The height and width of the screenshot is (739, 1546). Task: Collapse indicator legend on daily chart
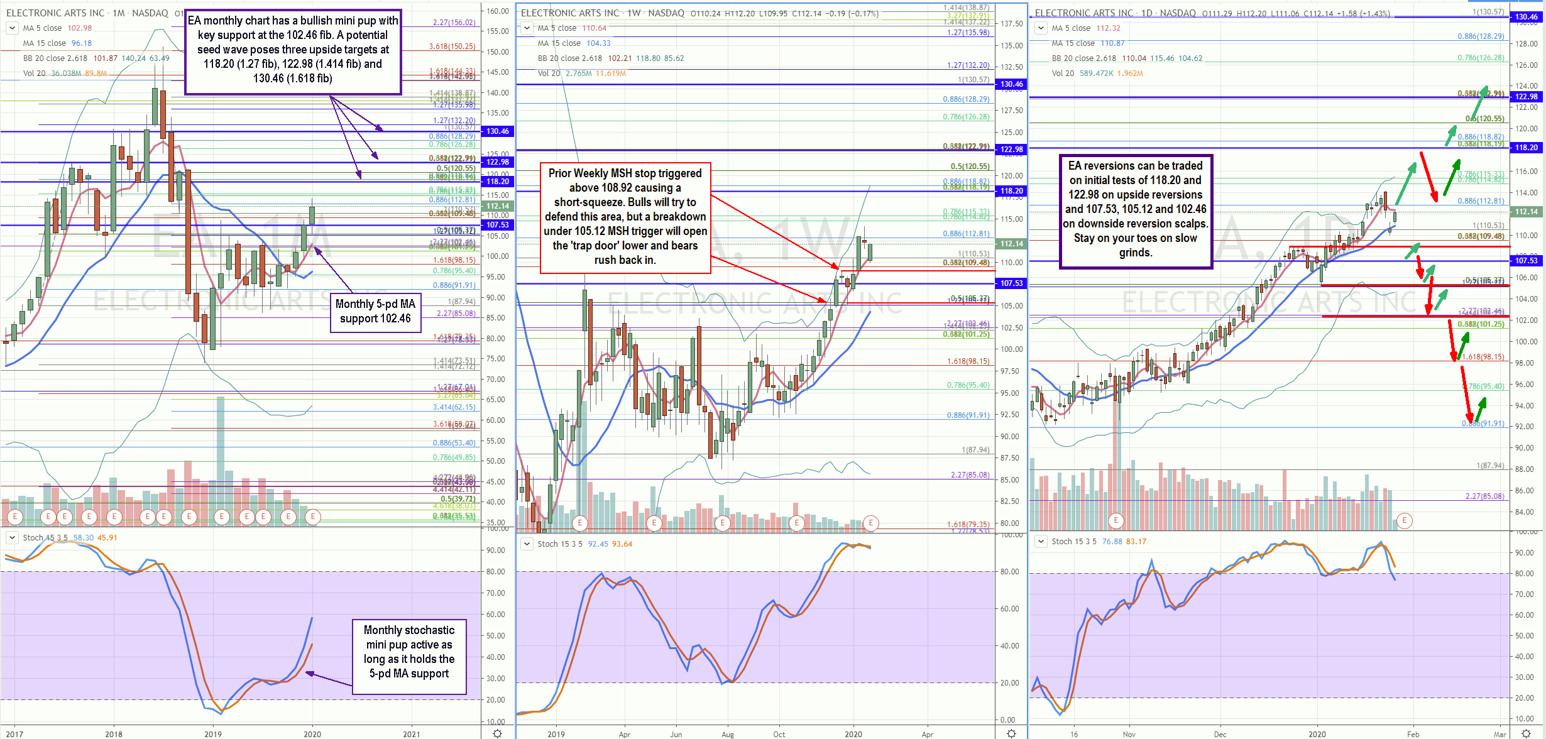tap(1041, 28)
